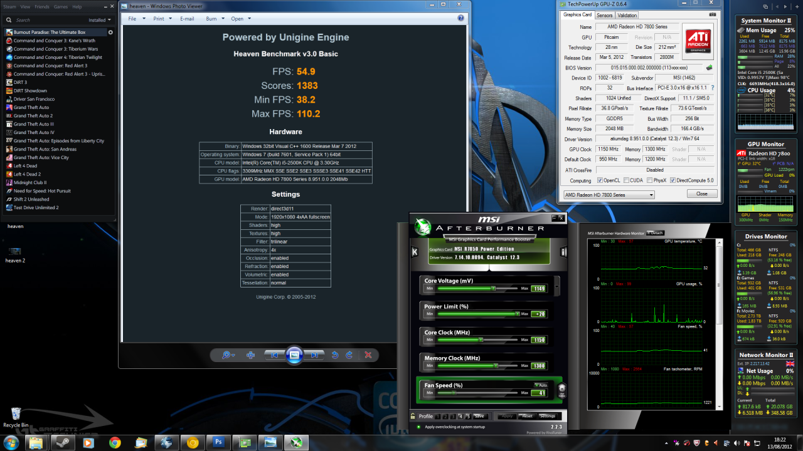Rotate image clockwise in Photo Viewer
The image size is (803, 451).
coord(348,355)
